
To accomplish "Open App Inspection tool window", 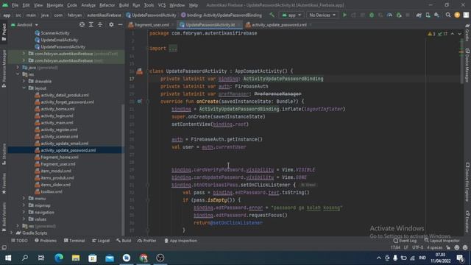I will tap(181, 241).
